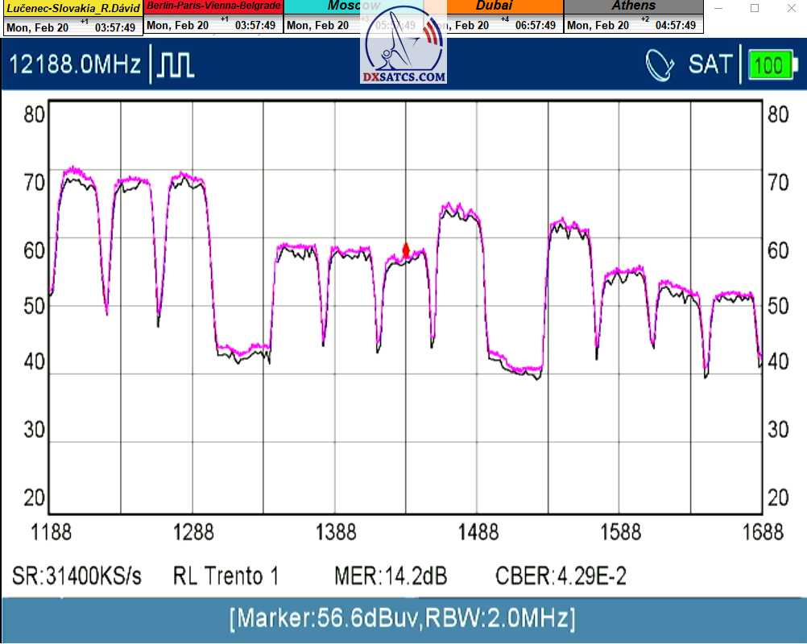Click the Dubai clock header
This screenshot has width=807, height=644.
[x=494, y=6]
